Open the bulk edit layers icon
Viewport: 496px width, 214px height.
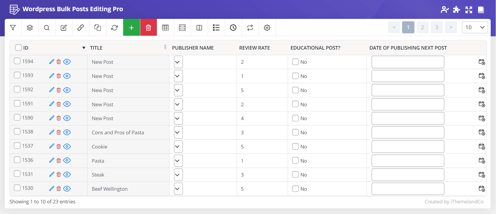coord(30,27)
